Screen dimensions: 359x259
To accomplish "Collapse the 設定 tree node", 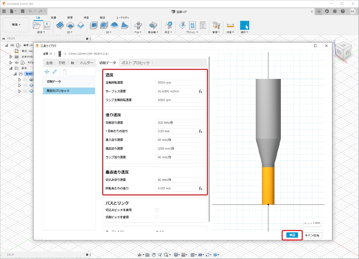I will click(x=11, y=68).
